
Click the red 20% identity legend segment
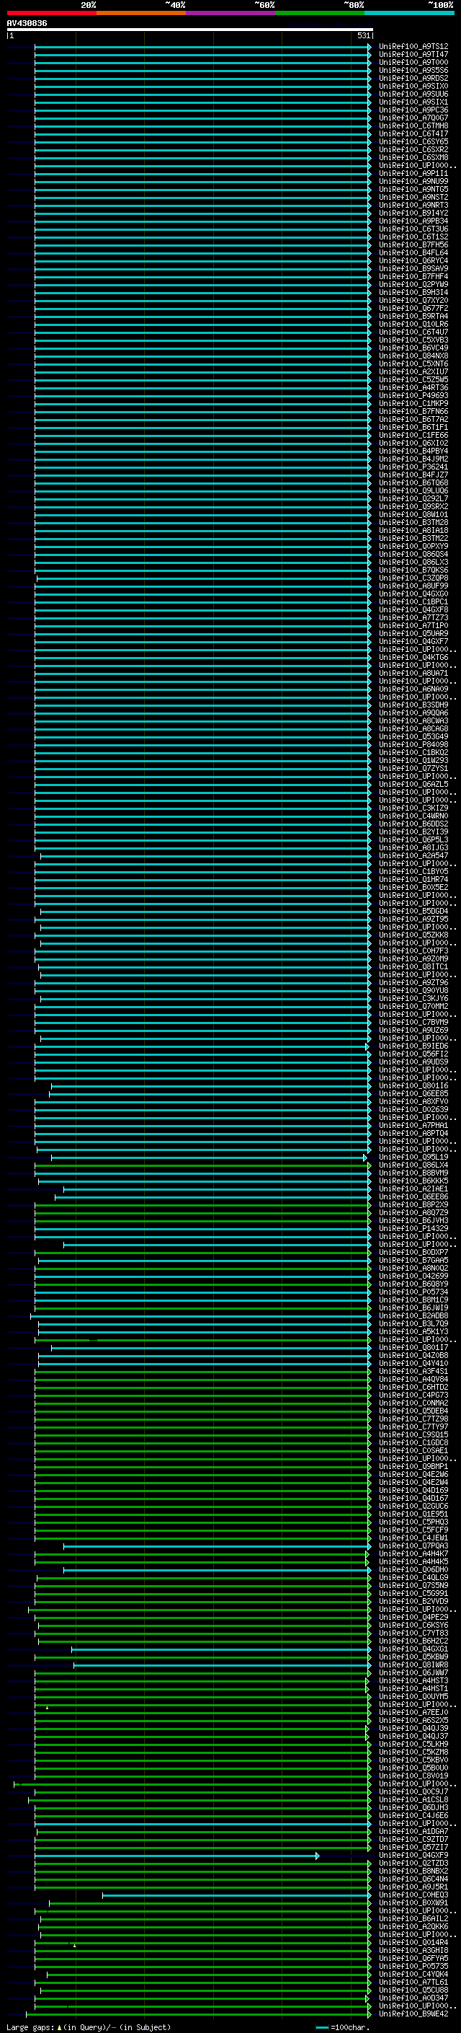click(51, 13)
